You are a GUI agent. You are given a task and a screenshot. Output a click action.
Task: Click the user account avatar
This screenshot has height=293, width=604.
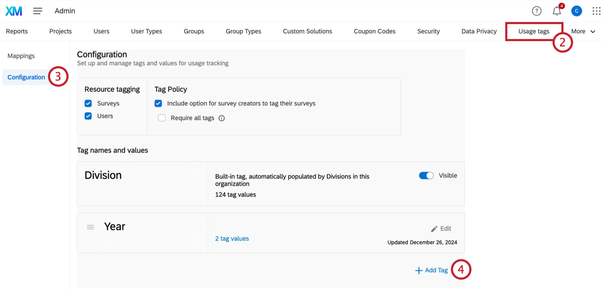[x=576, y=11]
